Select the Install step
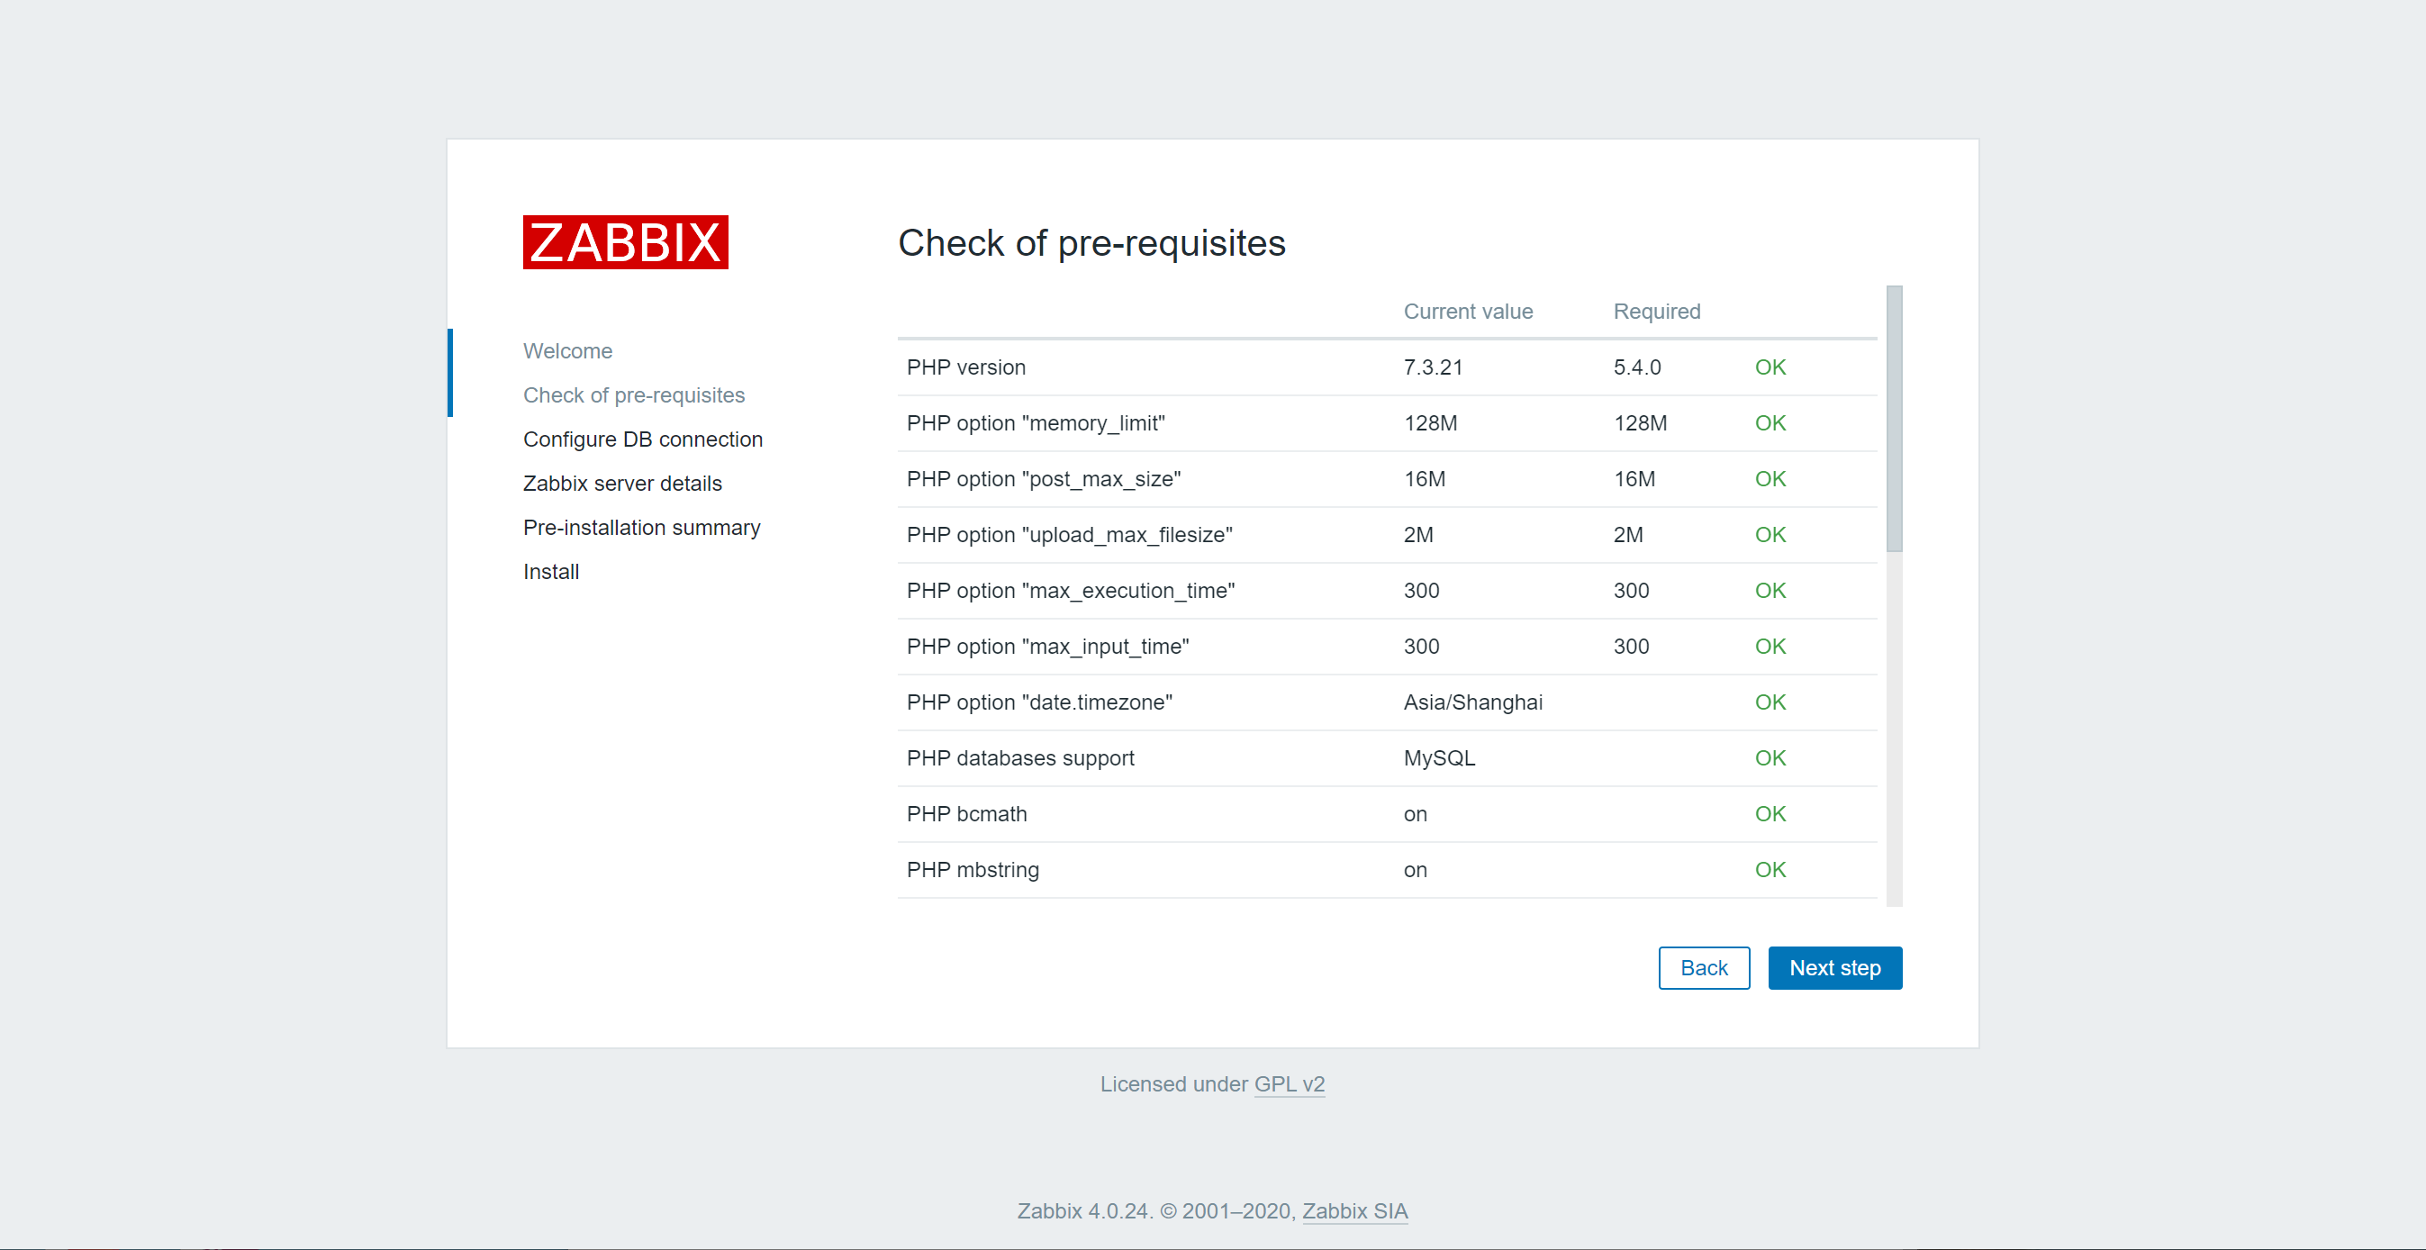Screen dimensions: 2426x1250 tap(551, 572)
